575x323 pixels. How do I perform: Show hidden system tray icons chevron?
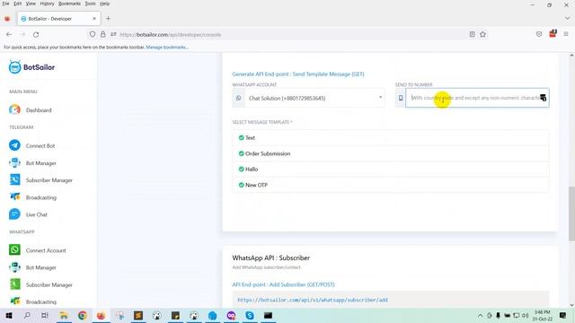480,315
